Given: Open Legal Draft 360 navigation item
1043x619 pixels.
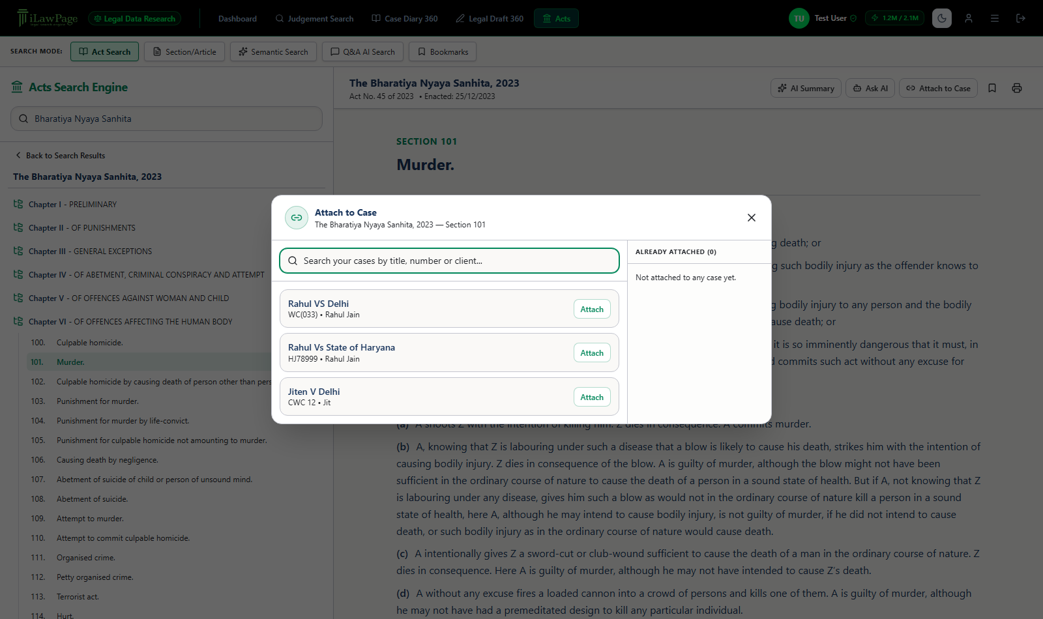Looking at the screenshot, I should 490,18.
